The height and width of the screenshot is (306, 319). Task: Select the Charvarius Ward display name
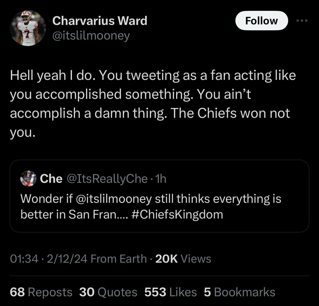tap(100, 20)
